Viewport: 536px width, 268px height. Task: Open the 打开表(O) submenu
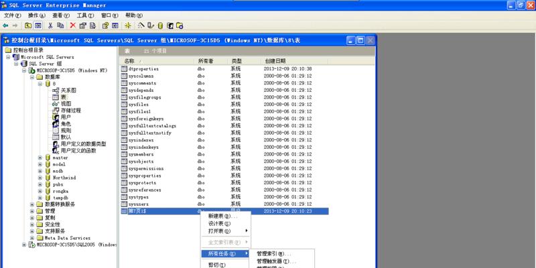tap(226, 231)
